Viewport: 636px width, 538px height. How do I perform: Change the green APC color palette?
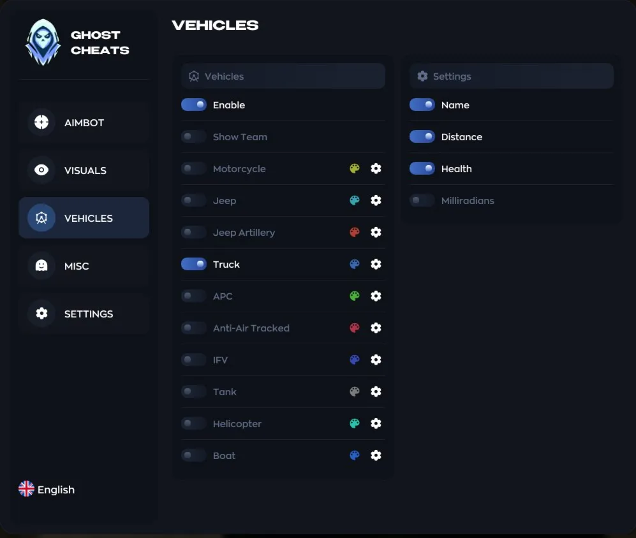355,296
